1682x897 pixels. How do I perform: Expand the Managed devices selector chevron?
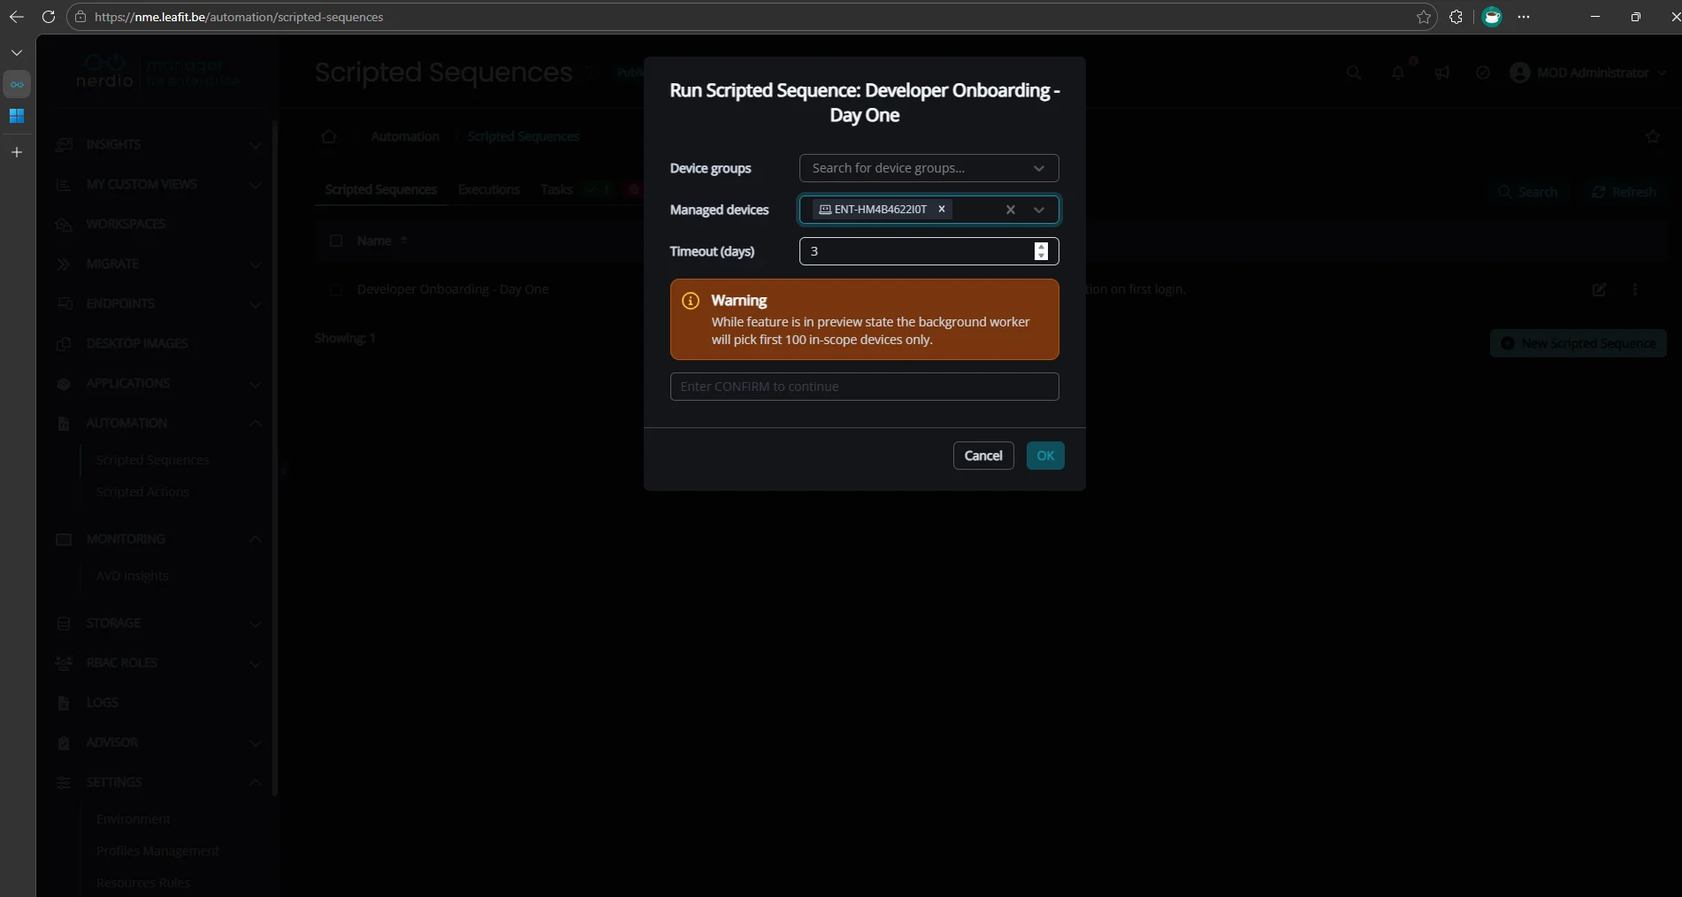click(x=1038, y=210)
